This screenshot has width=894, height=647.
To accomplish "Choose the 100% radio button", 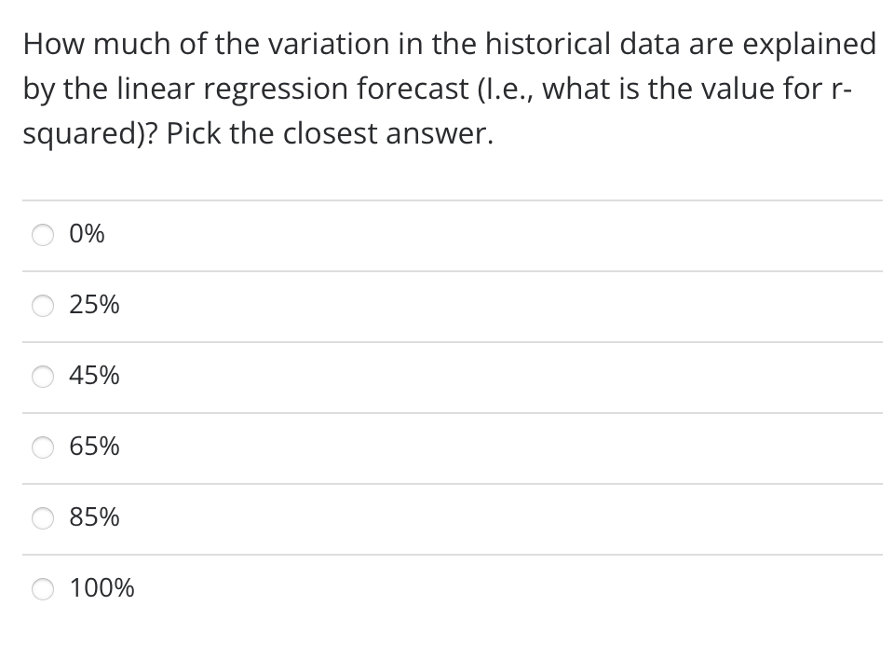I will tap(45, 588).
